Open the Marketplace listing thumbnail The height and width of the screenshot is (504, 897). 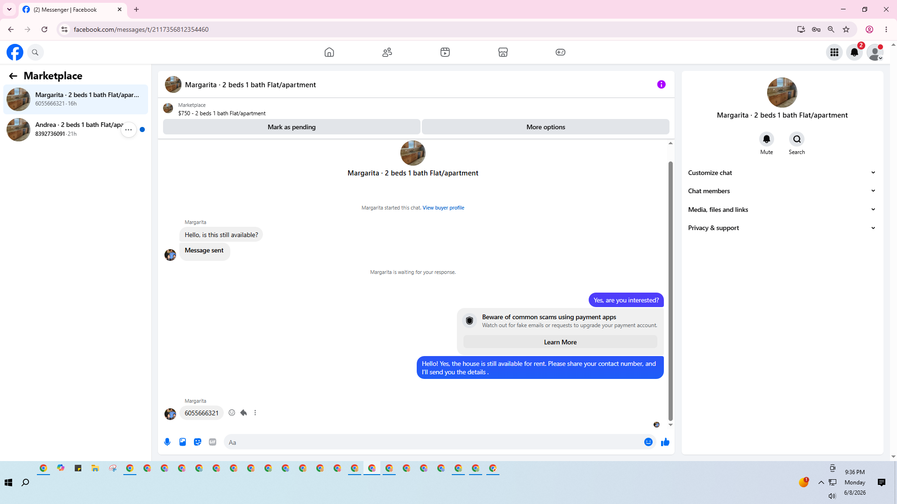[x=168, y=109]
